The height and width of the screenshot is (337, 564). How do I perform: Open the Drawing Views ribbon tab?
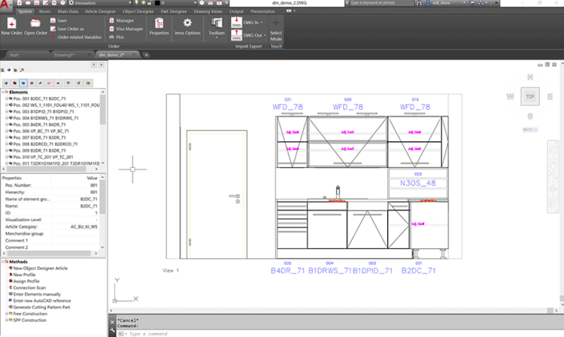(x=208, y=11)
